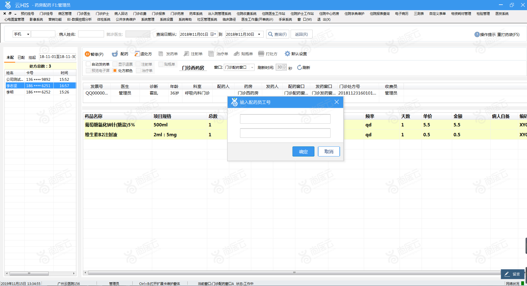Toggle the 贴瓶单 checkbox option
Image resolution: width=527 pixels, height=286 pixels.
coord(161,64)
